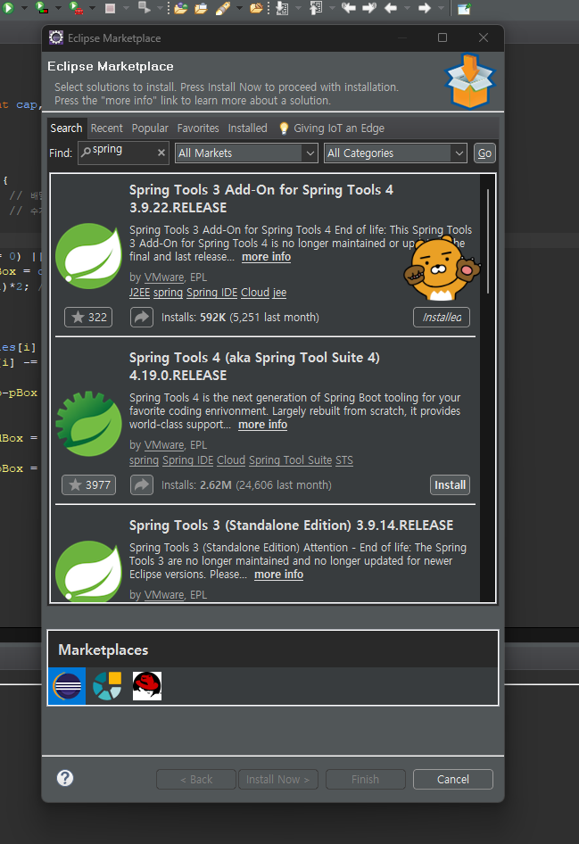Click the J2EE tag link
The height and width of the screenshot is (844, 579).
point(139,293)
